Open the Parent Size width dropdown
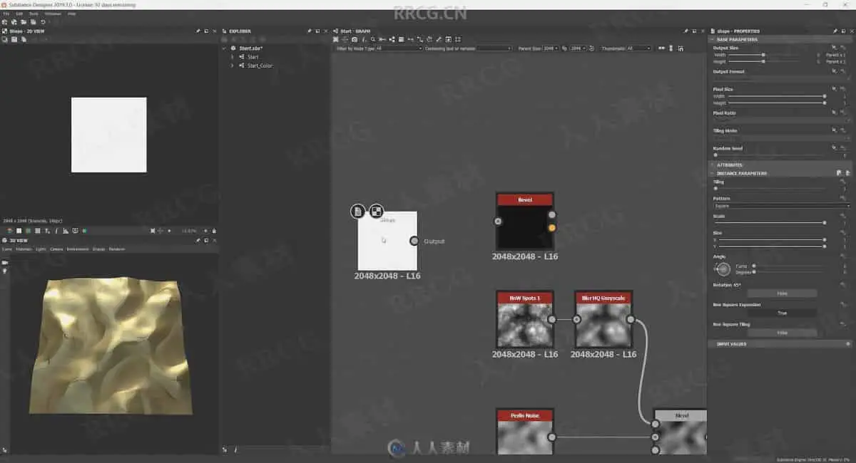The height and width of the screenshot is (463, 856). click(x=551, y=48)
